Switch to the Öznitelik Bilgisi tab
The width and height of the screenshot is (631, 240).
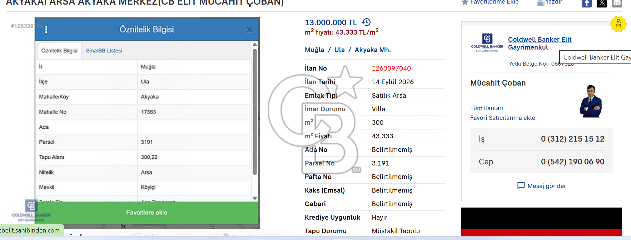tap(59, 51)
